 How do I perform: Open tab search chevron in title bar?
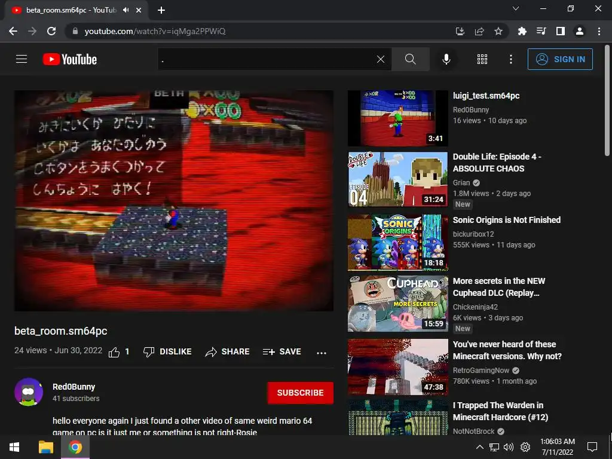pos(516,8)
